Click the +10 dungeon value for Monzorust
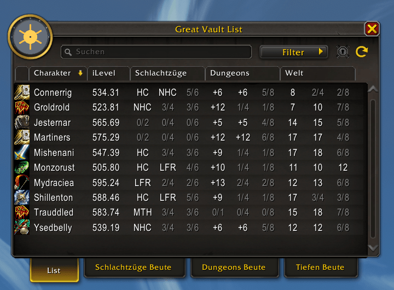Viewport: 394px width, 290px height. pyautogui.click(x=218, y=167)
